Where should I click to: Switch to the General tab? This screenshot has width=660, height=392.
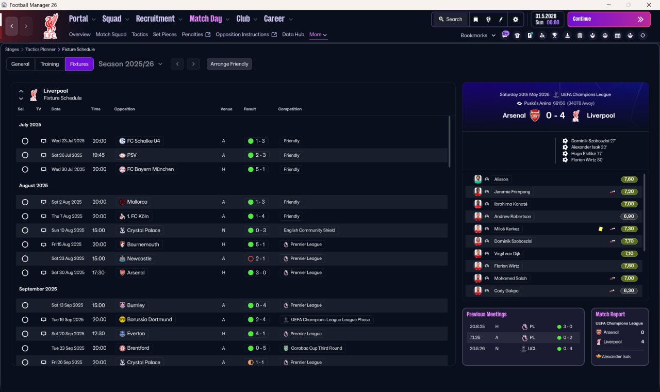[x=21, y=64]
